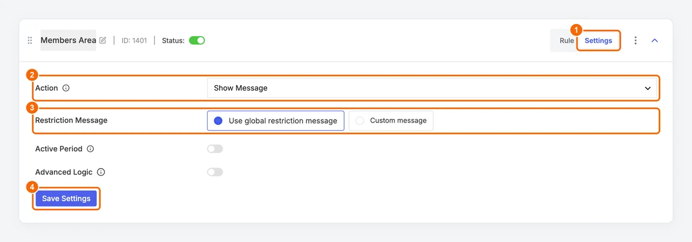The height and width of the screenshot is (242, 692).
Task: Select Use global restriction message option
Action: (x=276, y=121)
